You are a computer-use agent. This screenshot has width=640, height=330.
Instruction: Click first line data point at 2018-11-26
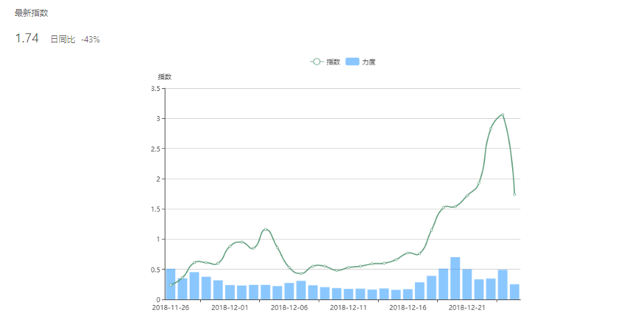tap(170, 285)
